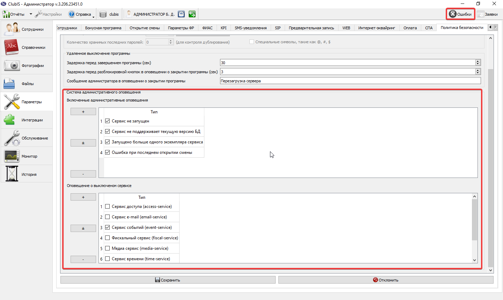
Task: Increase the program shutdown delay stepper
Action: [478, 61]
